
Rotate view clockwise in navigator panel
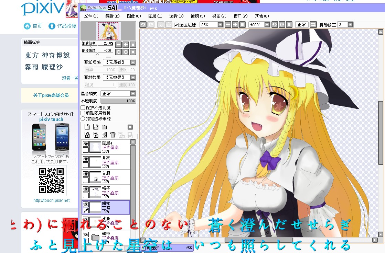(126, 52)
